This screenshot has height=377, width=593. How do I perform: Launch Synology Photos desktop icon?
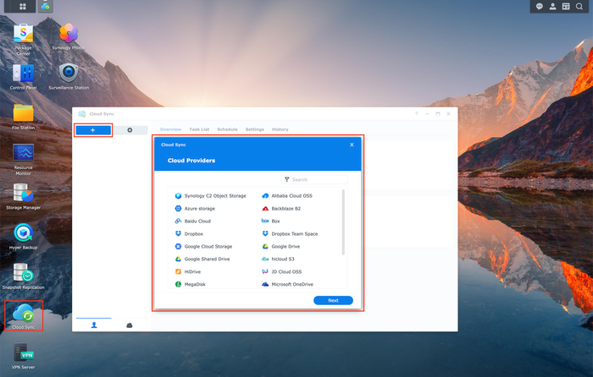click(x=69, y=34)
